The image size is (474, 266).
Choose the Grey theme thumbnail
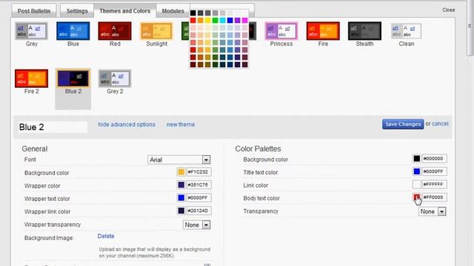click(31, 31)
